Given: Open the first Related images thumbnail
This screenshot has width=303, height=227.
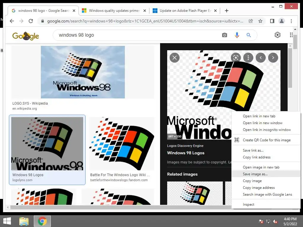Looking at the screenshot, I should (195, 193).
